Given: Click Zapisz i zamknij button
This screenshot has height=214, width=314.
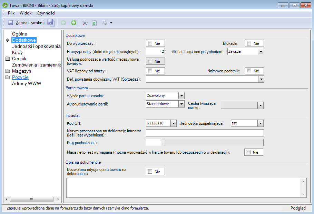Looking at the screenshot, I should point(26,23).
